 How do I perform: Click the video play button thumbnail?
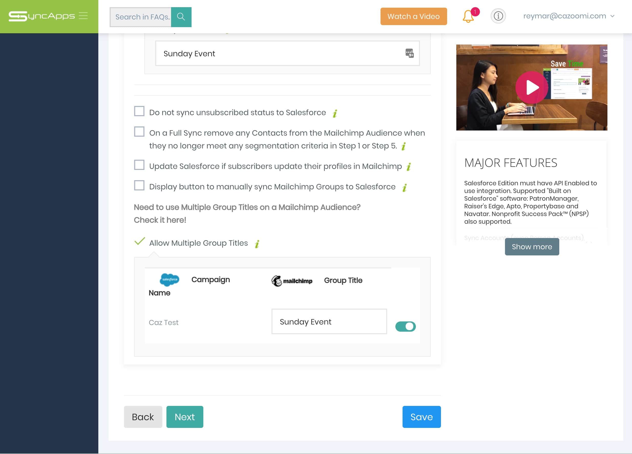click(531, 87)
